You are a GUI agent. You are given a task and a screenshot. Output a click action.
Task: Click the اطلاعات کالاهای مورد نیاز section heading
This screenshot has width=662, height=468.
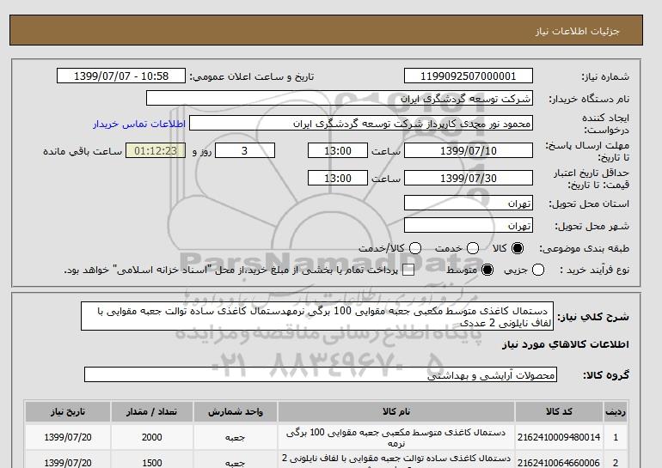coord(566,344)
